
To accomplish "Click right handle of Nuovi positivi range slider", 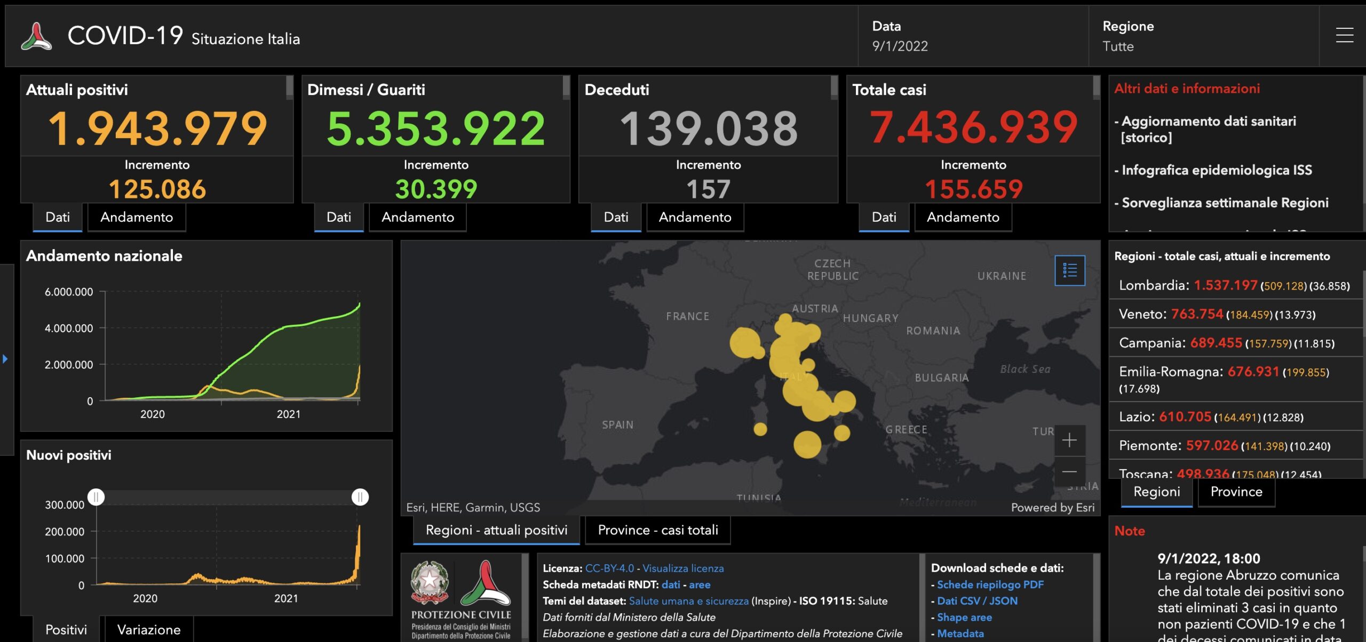I will pyautogui.click(x=360, y=497).
